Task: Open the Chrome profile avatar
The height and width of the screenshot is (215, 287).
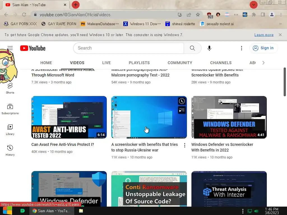Action: tap(272, 15)
